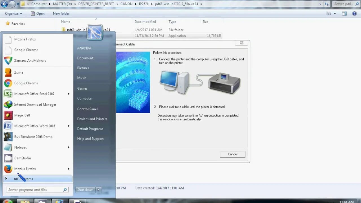Image resolution: width=361 pixels, height=203 pixels.
Task: Open Computer from Start menu
Action: point(85,98)
